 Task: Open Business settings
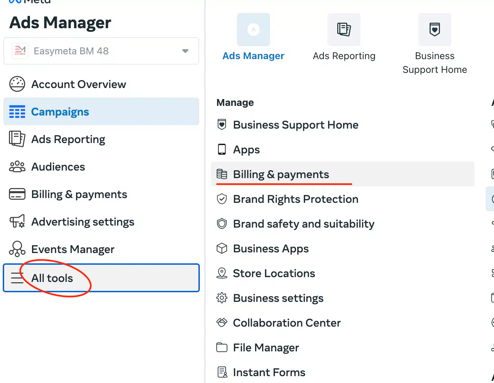tap(343, 298)
